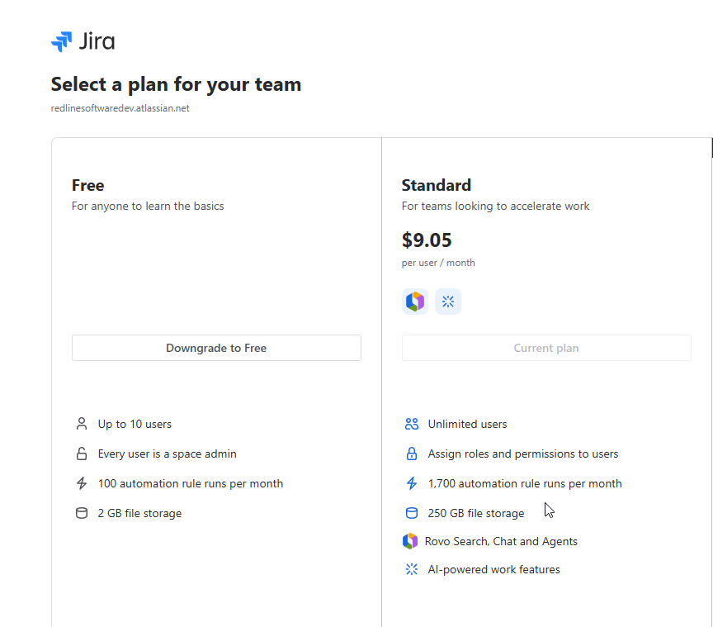Viewport: 713px width, 627px height.
Task: Click 'Rovo Search, Chat and Agents' text
Action: click(501, 541)
